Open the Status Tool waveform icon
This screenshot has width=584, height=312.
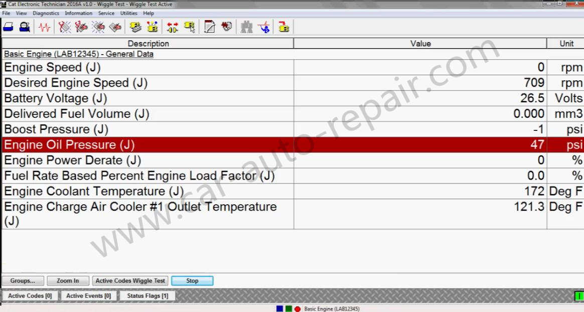pos(44,27)
